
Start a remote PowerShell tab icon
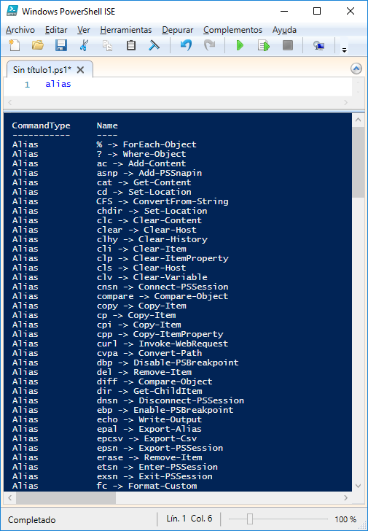click(x=318, y=45)
